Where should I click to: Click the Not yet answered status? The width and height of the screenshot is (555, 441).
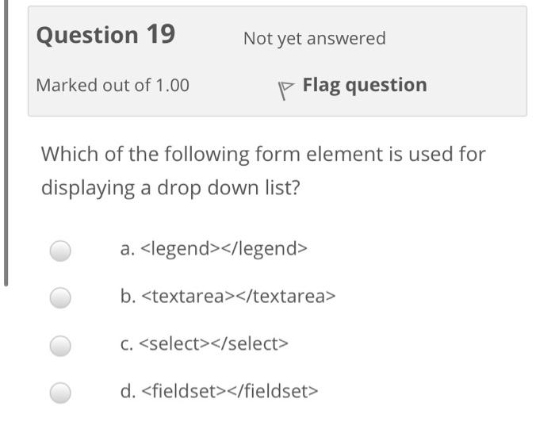tap(314, 38)
